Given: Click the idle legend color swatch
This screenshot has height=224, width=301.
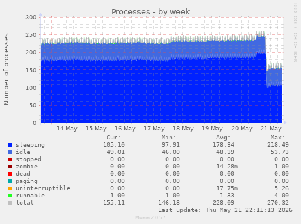Looking at the screenshot, I should tap(10, 152).
